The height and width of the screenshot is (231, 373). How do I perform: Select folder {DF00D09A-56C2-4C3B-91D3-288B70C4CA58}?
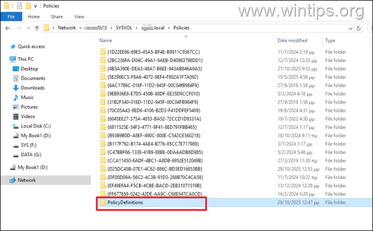click(155, 177)
